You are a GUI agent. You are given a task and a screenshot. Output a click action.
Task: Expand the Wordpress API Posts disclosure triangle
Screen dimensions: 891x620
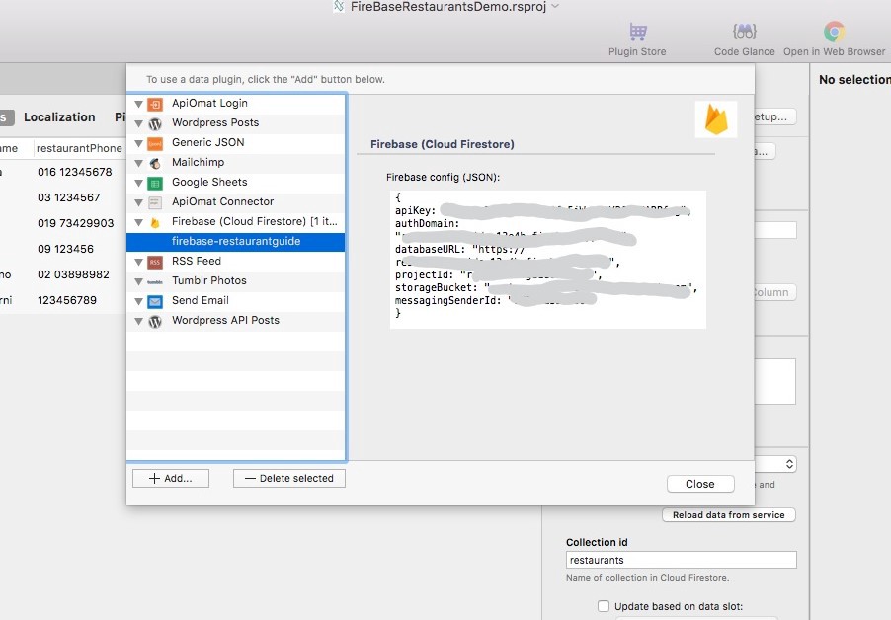tap(138, 322)
